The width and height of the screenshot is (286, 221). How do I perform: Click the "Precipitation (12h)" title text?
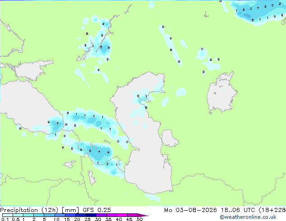coord(29,210)
